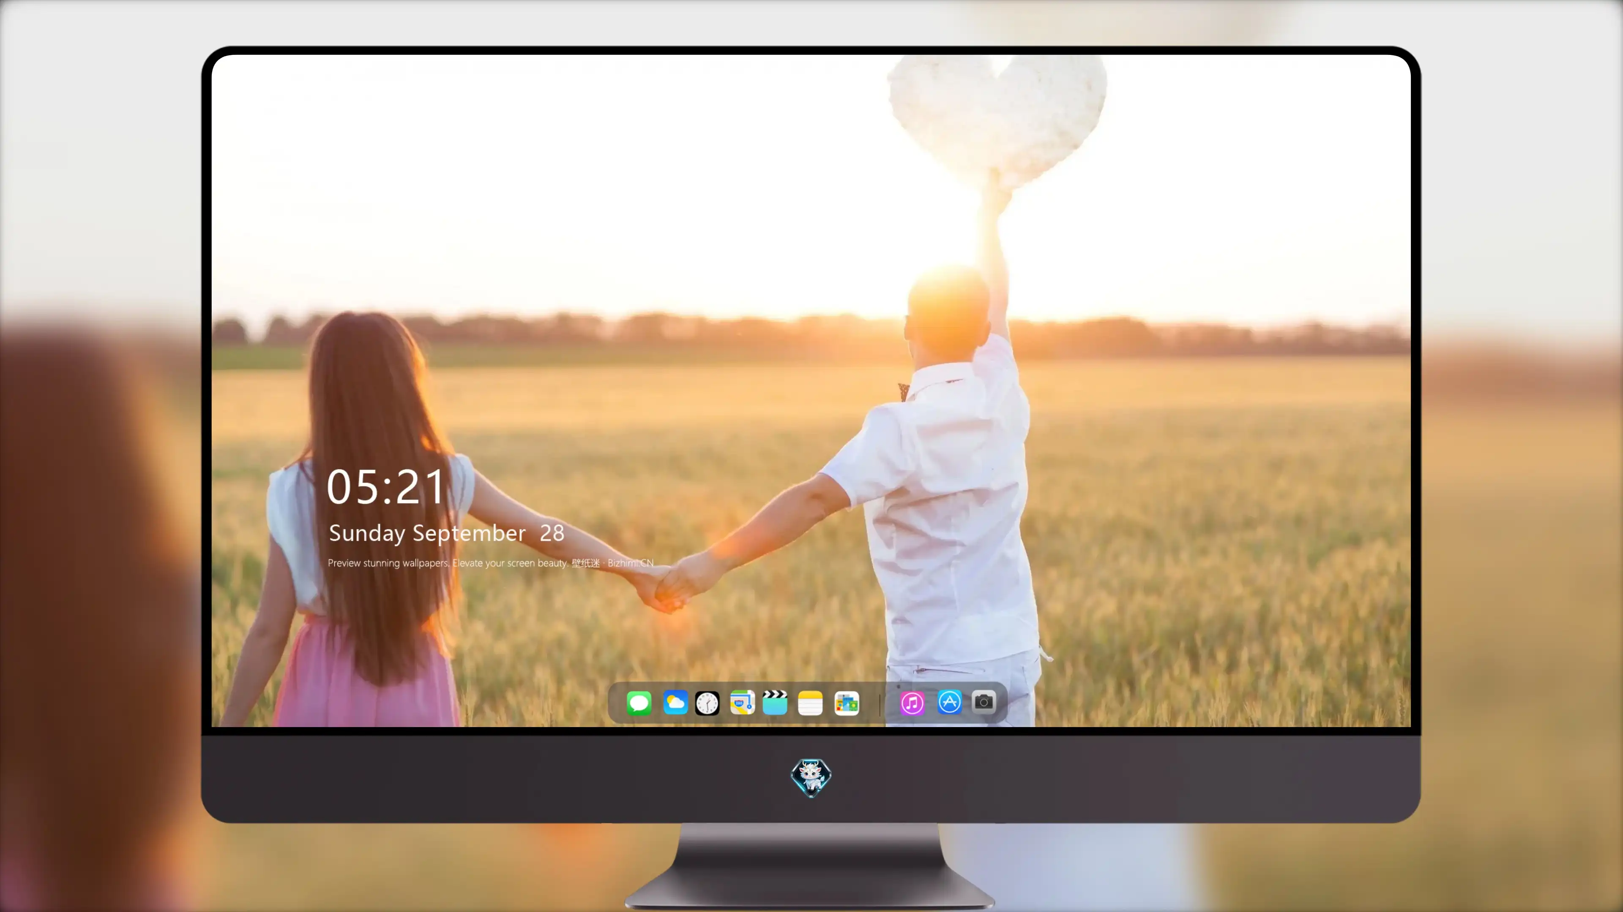Launch the pink iTunes Store app
The height and width of the screenshot is (912, 1623).
pos(913,703)
